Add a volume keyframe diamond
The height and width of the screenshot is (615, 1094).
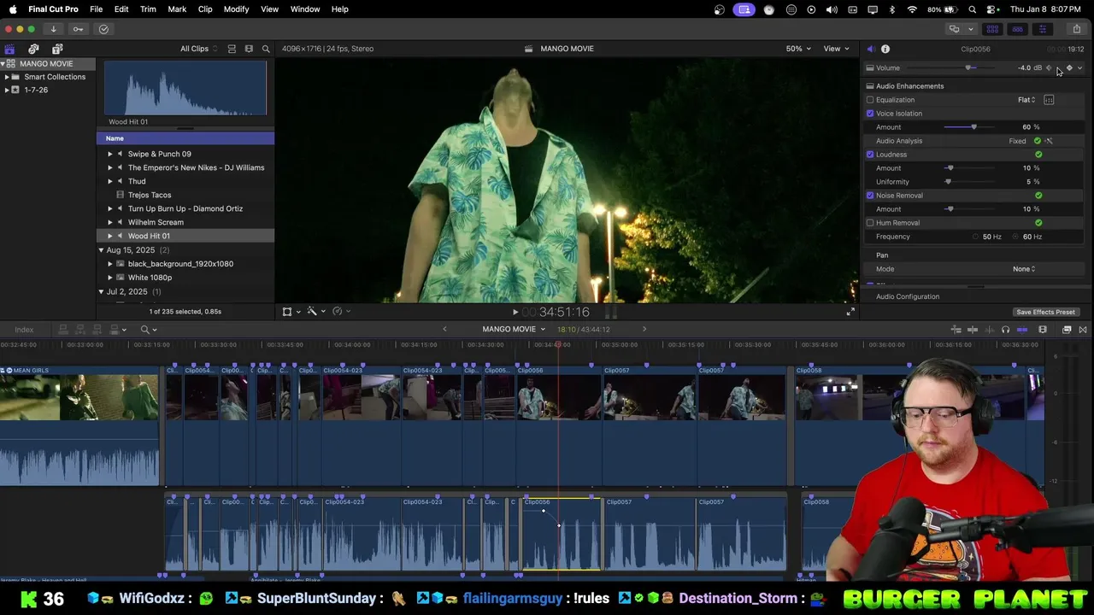click(x=1069, y=68)
